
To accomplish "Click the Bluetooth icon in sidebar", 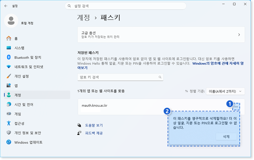I will pos(9,57).
